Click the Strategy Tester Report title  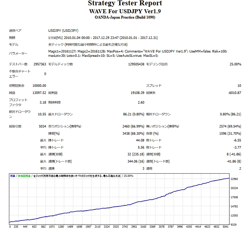click(x=125, y=4)
